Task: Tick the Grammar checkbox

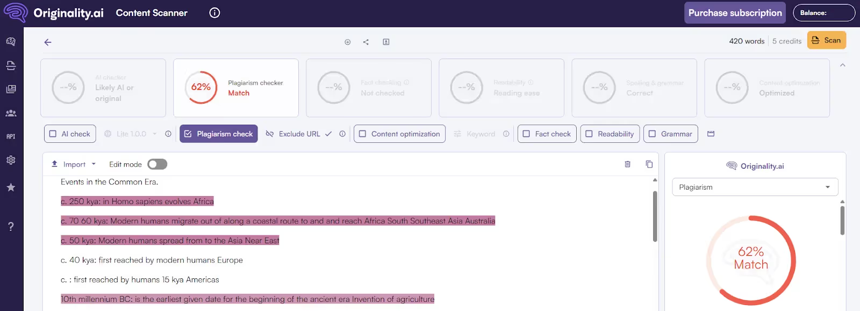Action: point(652,134)
